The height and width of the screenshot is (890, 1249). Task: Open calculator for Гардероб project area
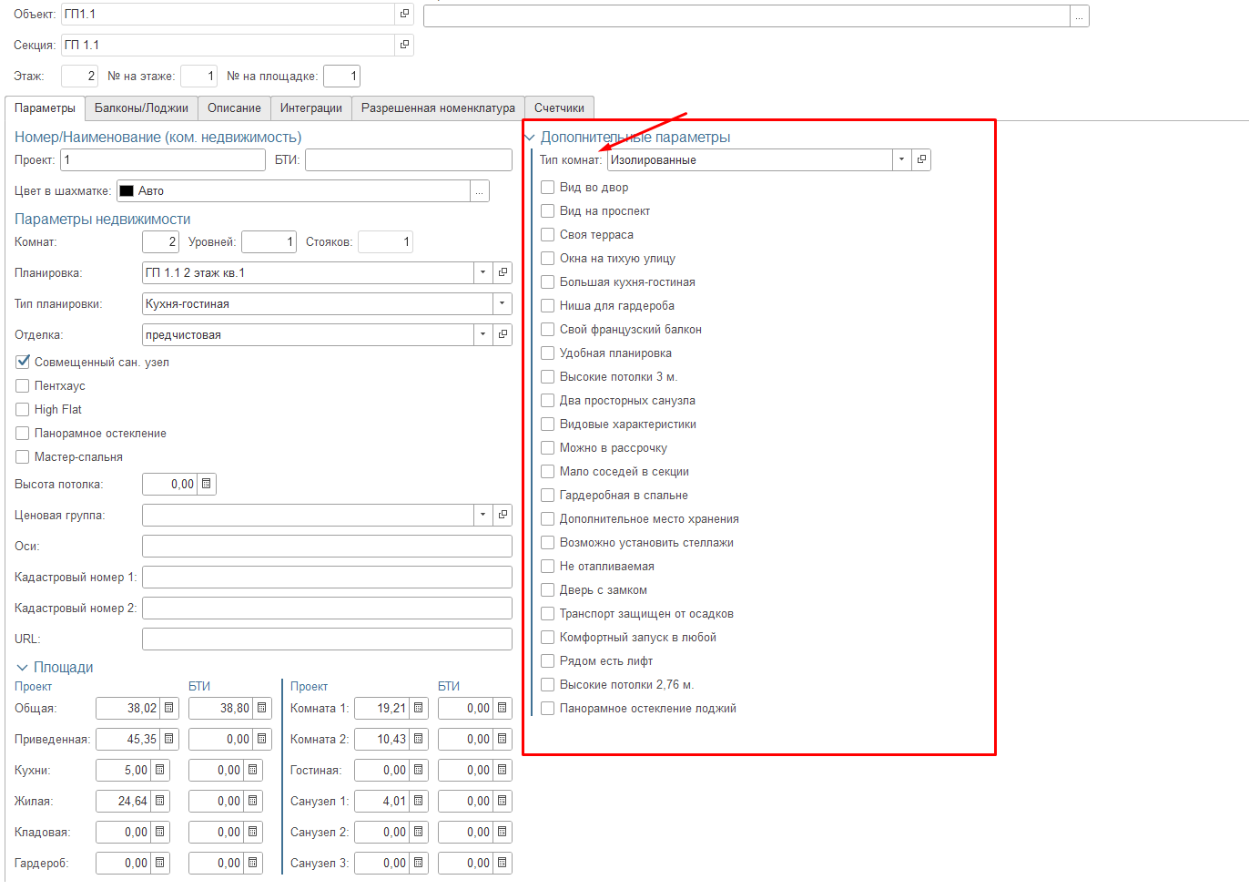[160, 863]
